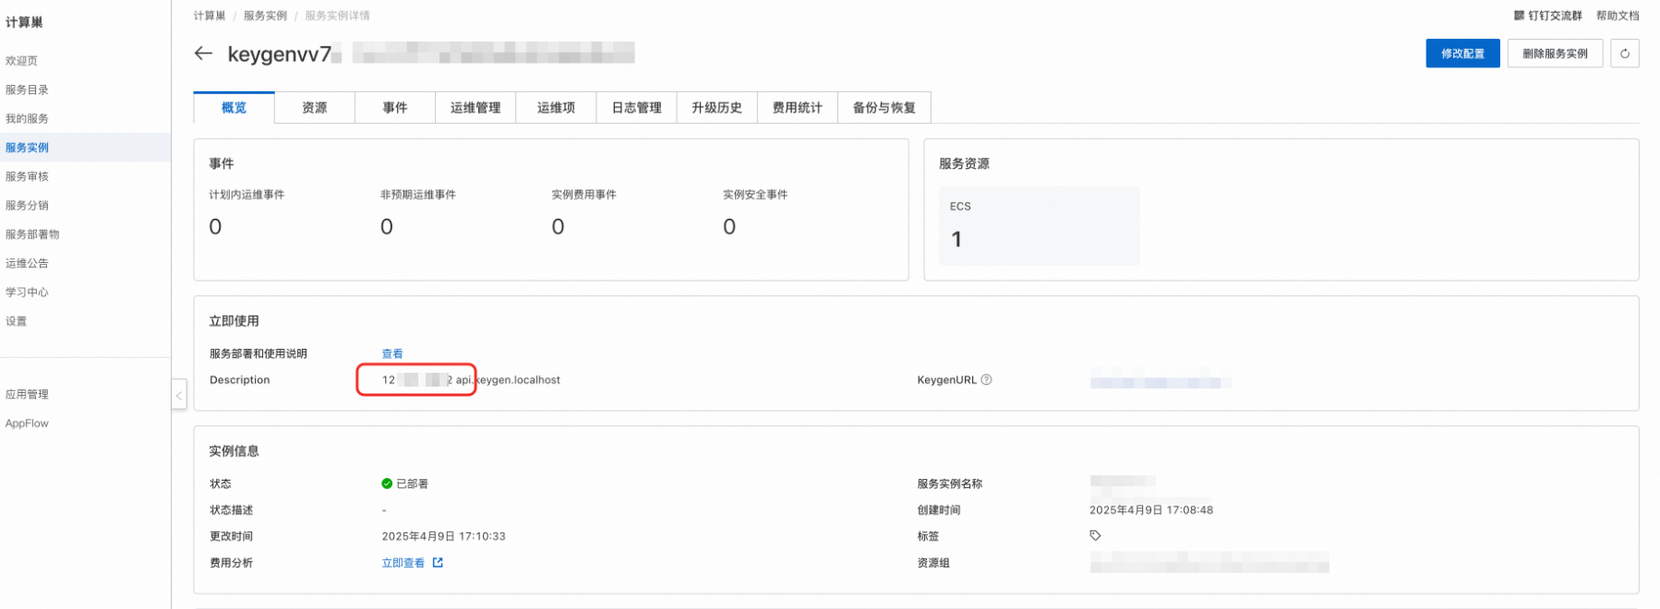
Task: Switch to the 运维项 tab
Action: tap(556, 107)
